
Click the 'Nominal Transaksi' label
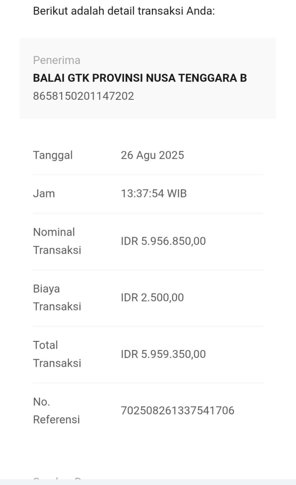(57, 241)
